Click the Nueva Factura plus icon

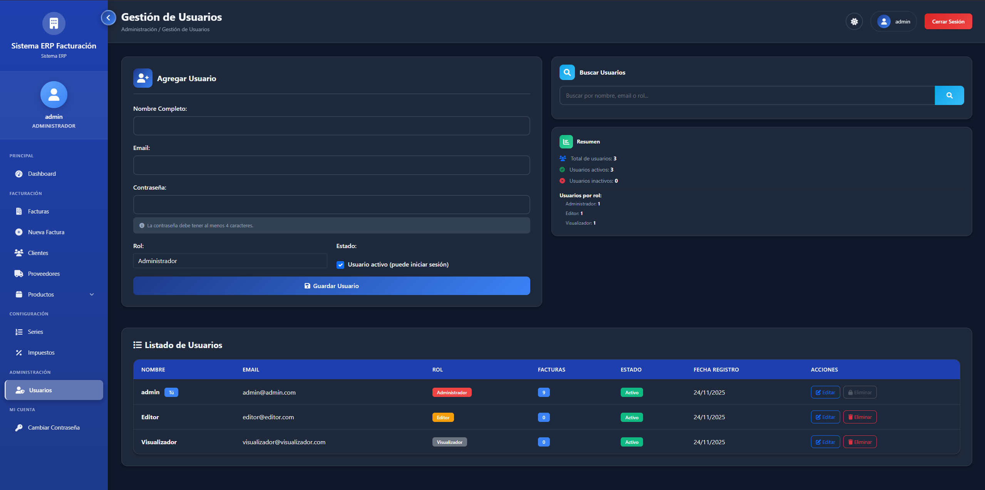coord(19,232)
